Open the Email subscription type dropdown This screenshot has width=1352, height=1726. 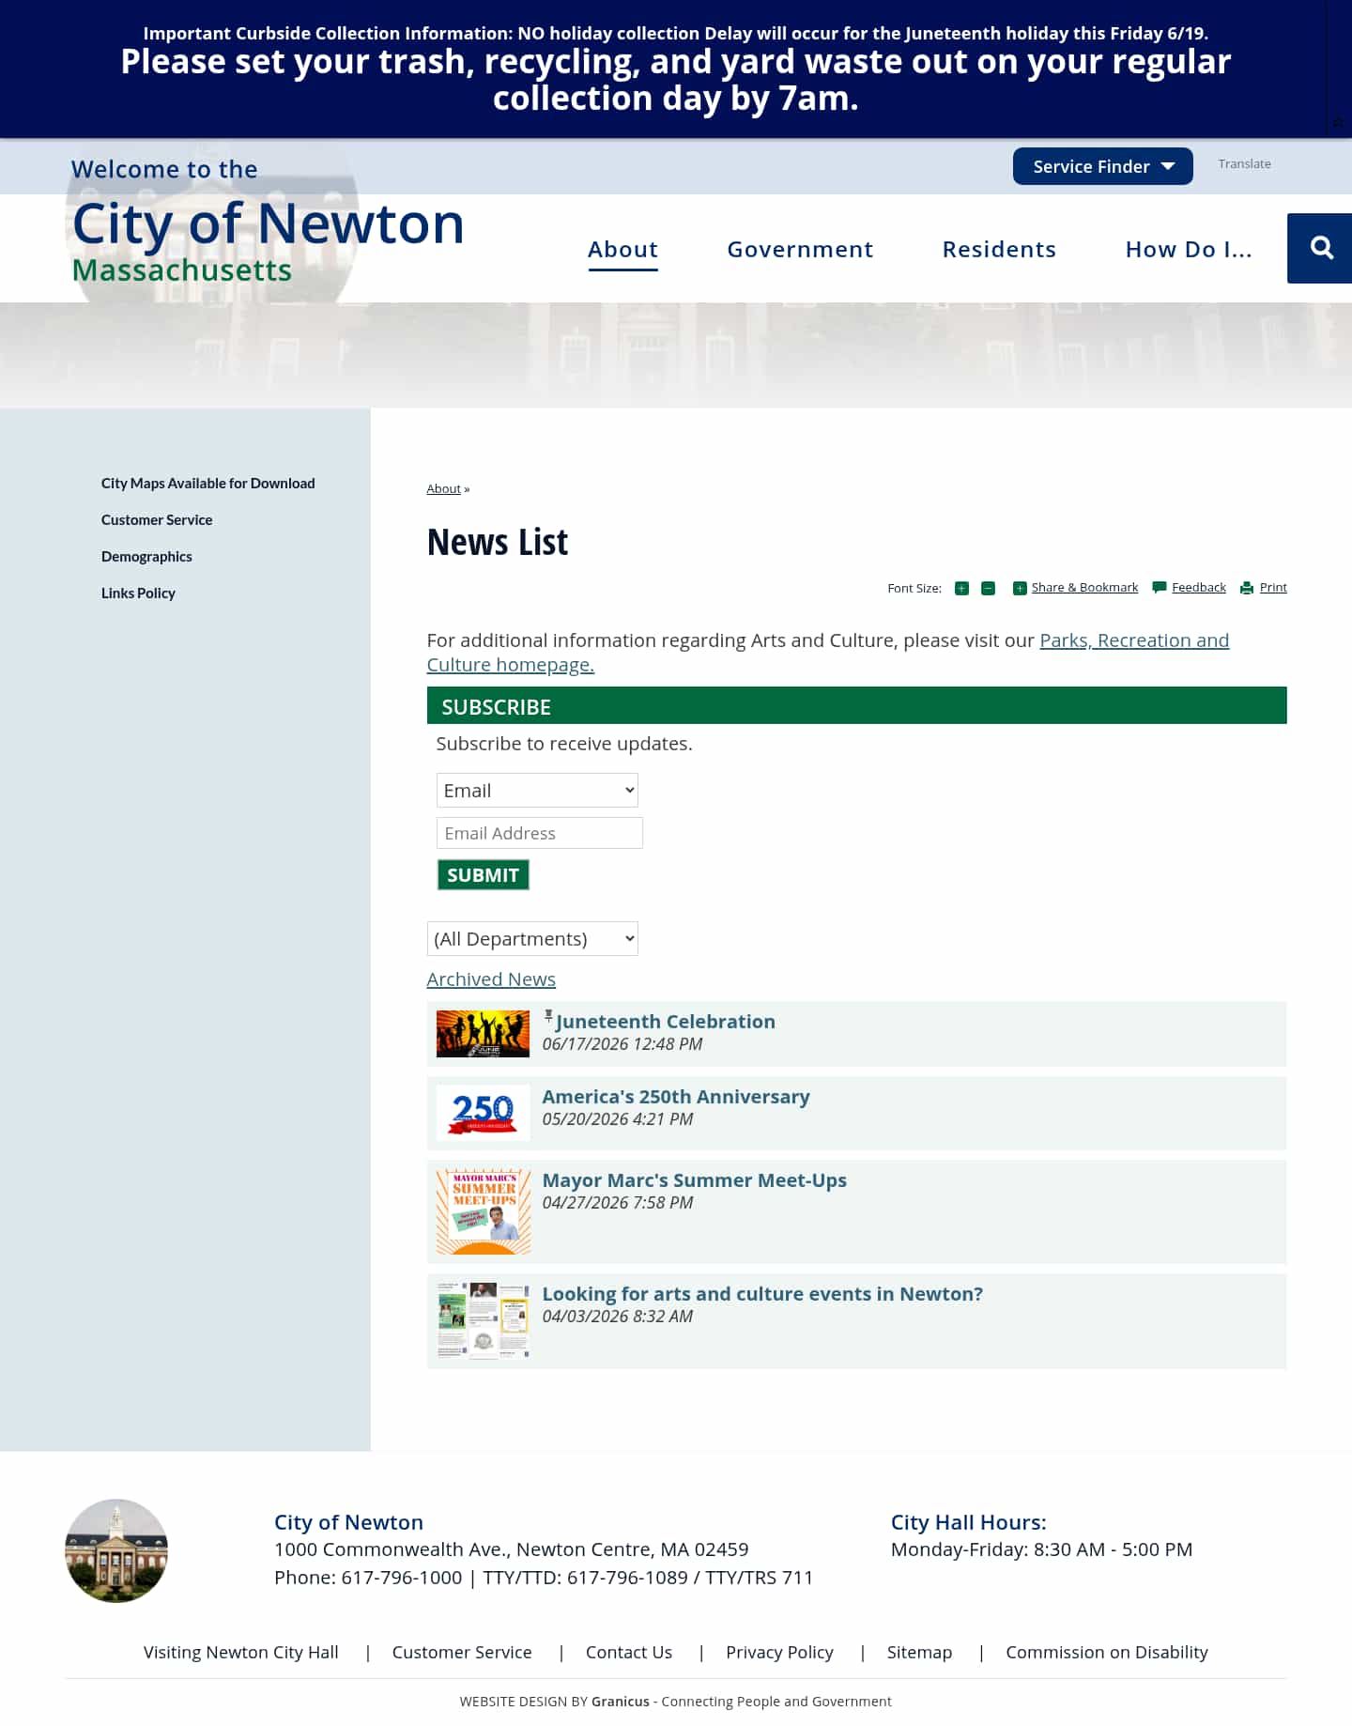(537, 791)
